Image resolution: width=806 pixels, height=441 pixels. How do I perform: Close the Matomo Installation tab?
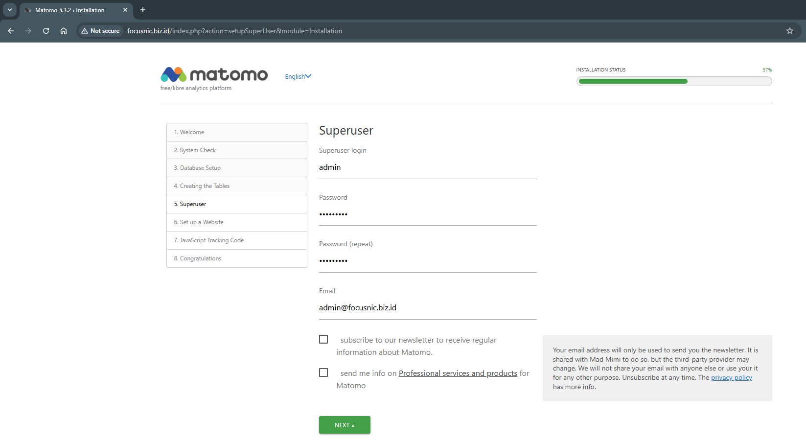125,10
